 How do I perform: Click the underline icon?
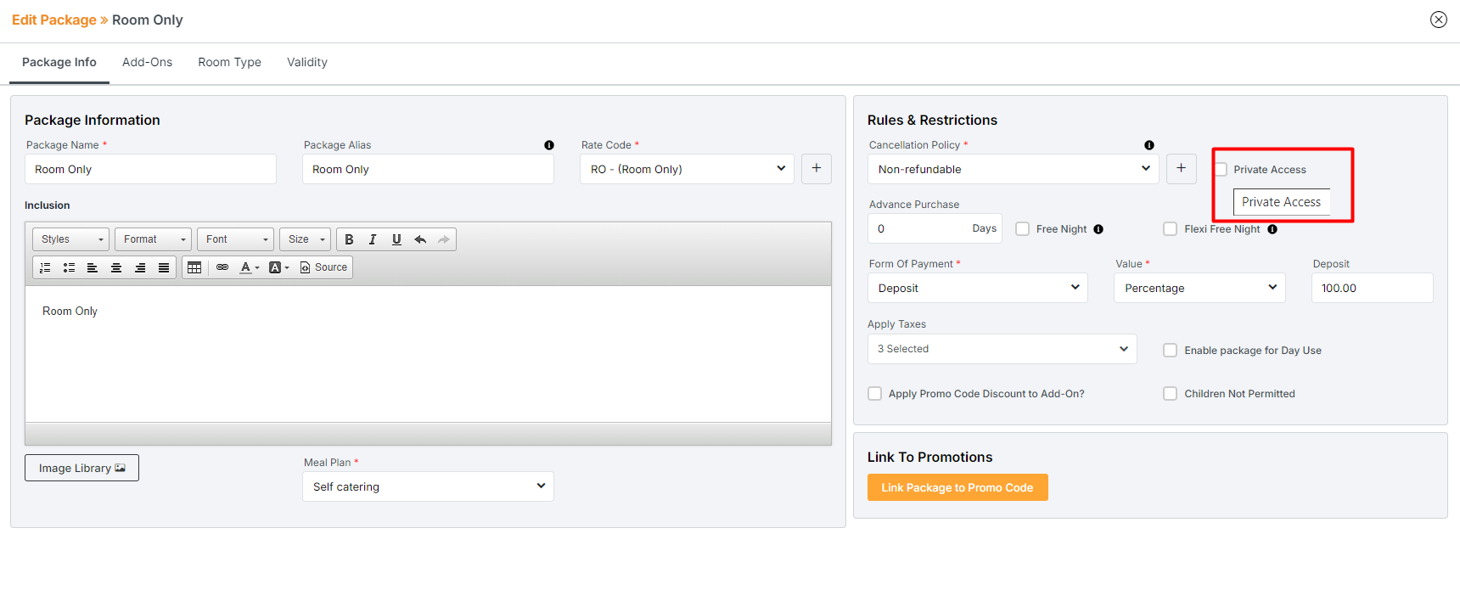[396, 239]
